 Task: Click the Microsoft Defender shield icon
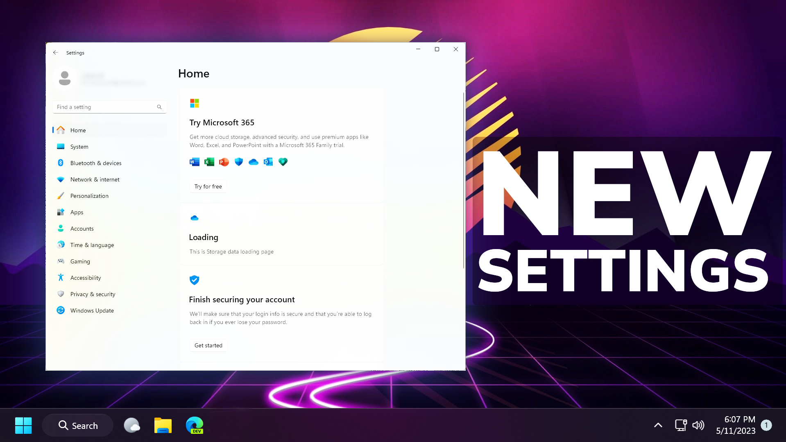coord(238,162)
